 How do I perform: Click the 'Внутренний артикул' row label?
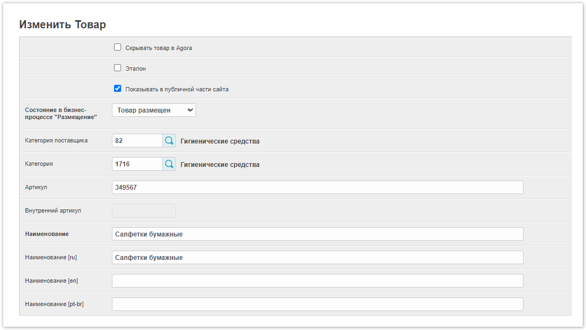pyautogui.click(x=53, y=210)
